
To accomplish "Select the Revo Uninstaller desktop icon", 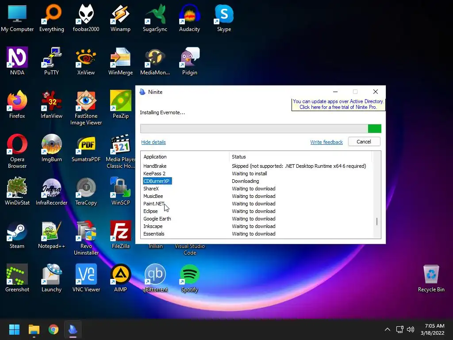I will click(x=86, y=238).
